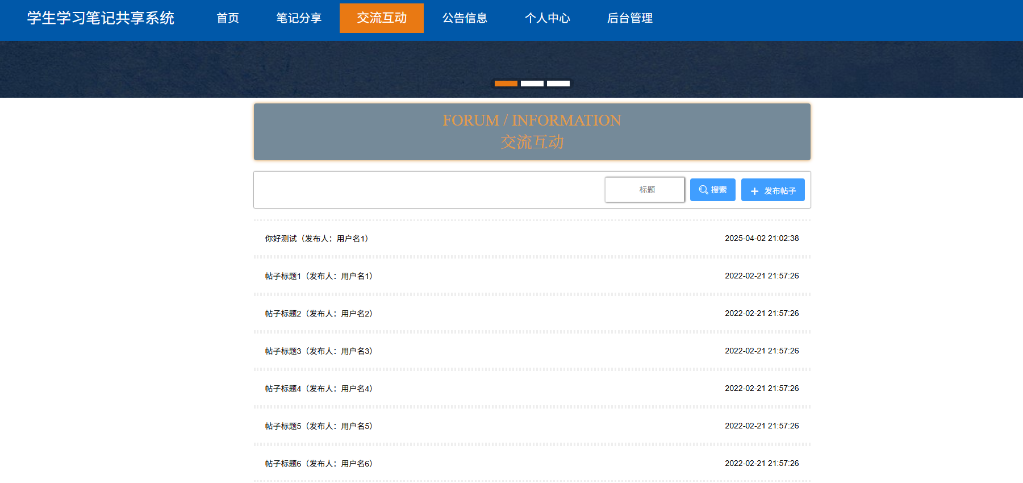Select the first orange carousel indicator

click(x=506, y=84)
